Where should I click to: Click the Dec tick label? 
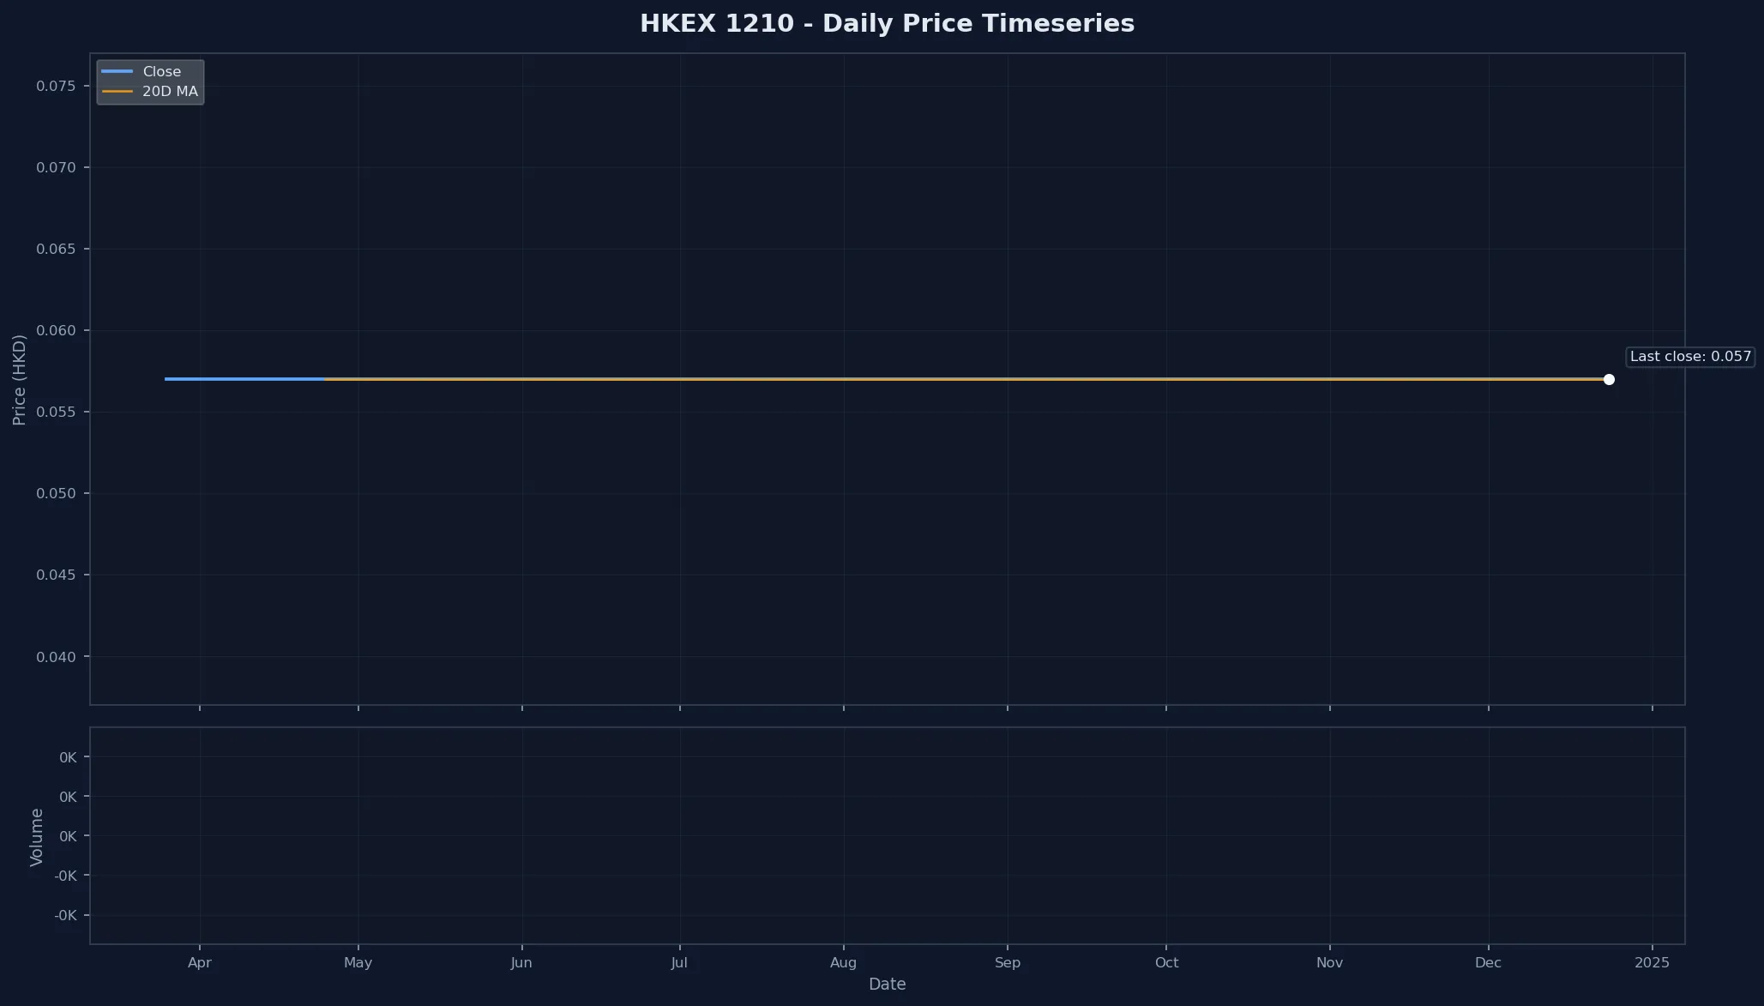coord(1487,963)
